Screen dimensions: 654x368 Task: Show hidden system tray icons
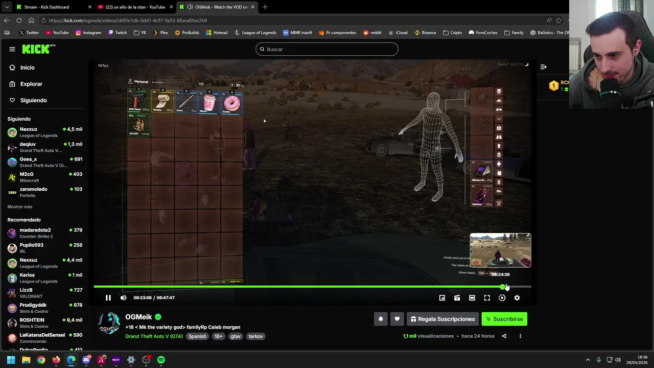pos(588,360)
